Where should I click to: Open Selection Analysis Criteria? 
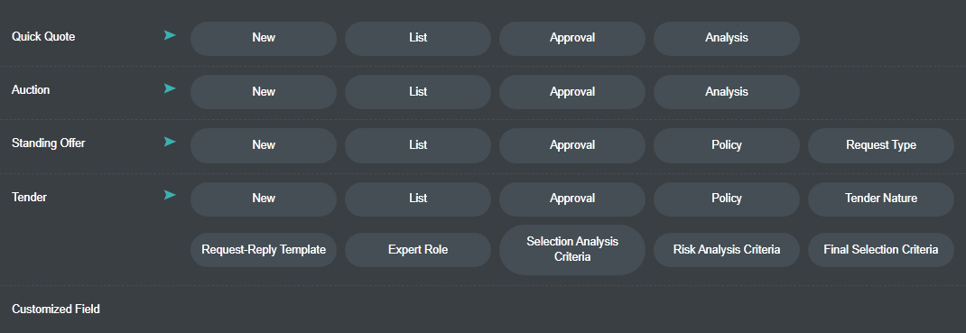point(572,250)
